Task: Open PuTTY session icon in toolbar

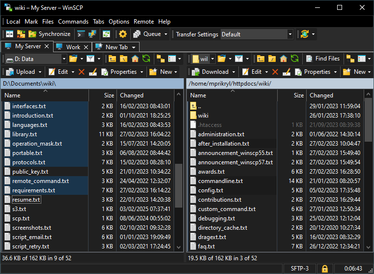Action: click(92, 34)
